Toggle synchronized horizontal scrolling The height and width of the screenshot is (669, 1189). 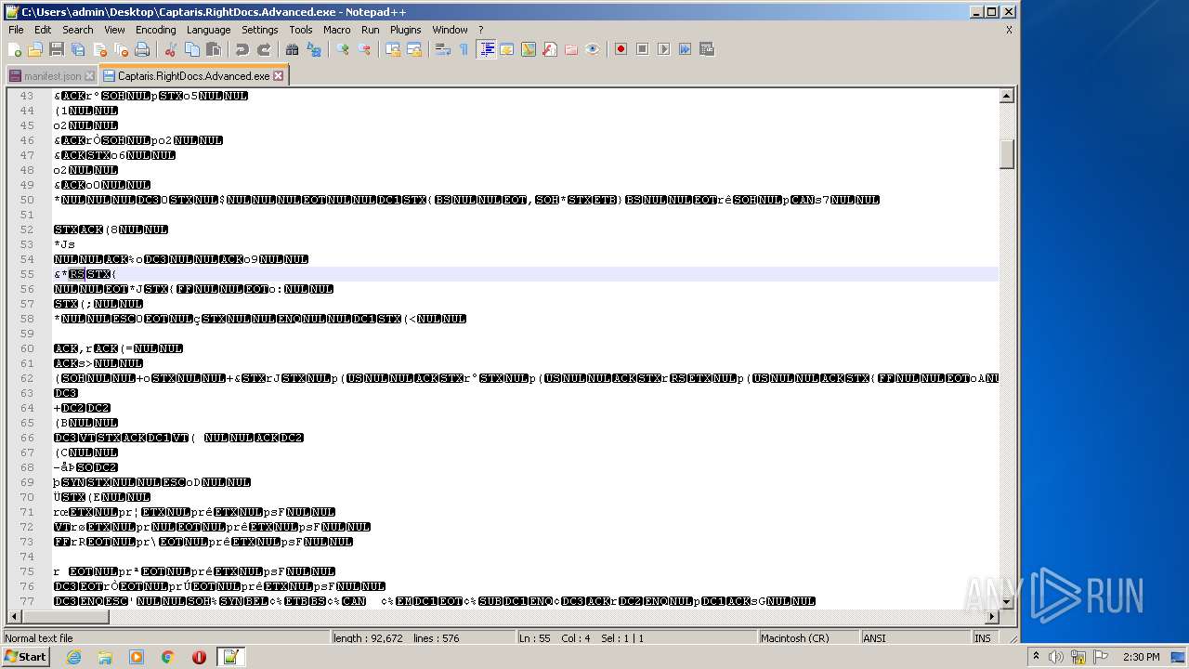coord(414,49)
